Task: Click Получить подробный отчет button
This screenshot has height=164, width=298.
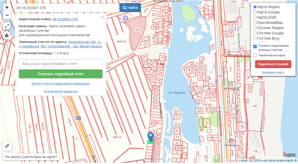Action: [x=61, y=74]
